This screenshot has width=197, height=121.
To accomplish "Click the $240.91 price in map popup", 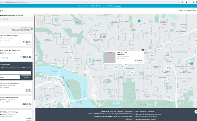I will tap(139, 60).
